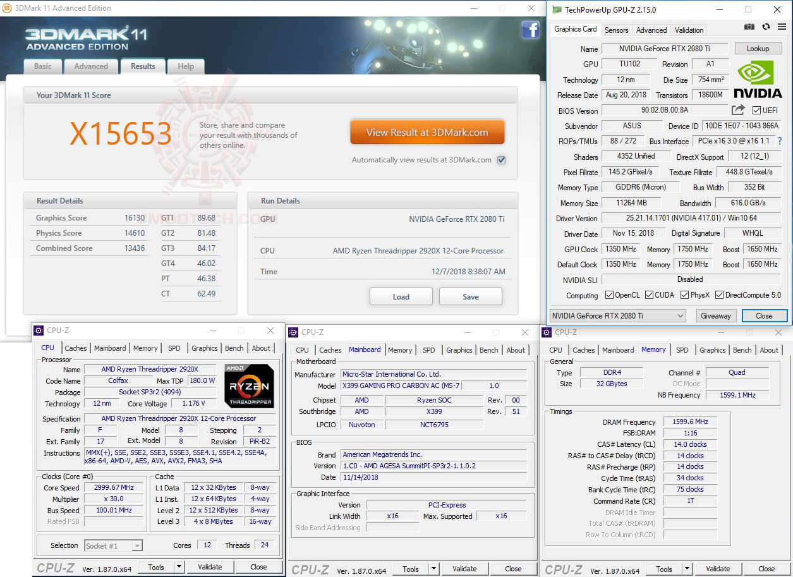Toggle the OpenCL checkbox
Viewport: 793px width, 577px height.
coord(609,295)
